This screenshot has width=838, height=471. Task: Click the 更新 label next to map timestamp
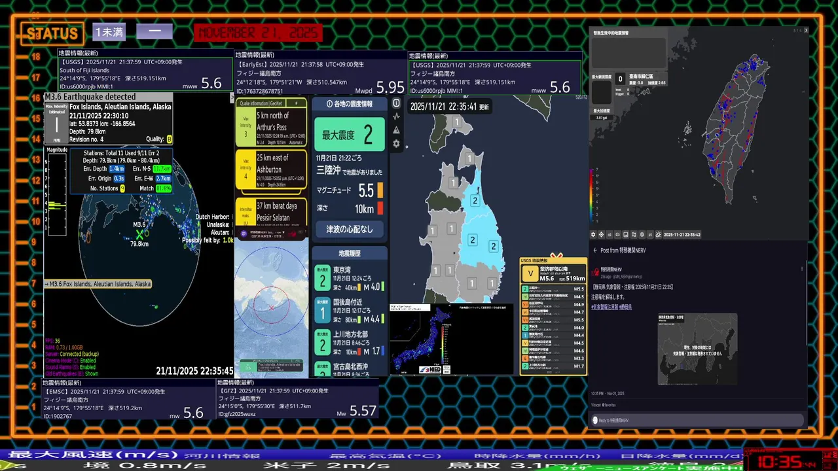pos(484,106)
